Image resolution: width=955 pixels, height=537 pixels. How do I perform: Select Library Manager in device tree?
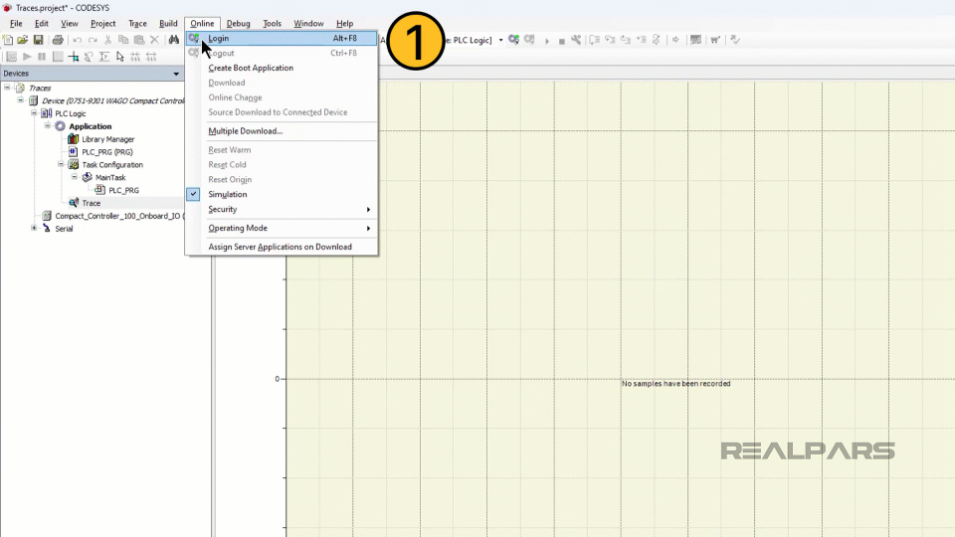click(107, 139)
